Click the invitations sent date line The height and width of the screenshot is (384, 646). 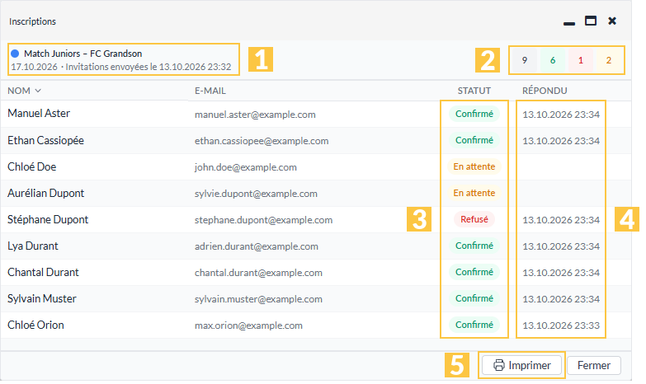[121, 67]
